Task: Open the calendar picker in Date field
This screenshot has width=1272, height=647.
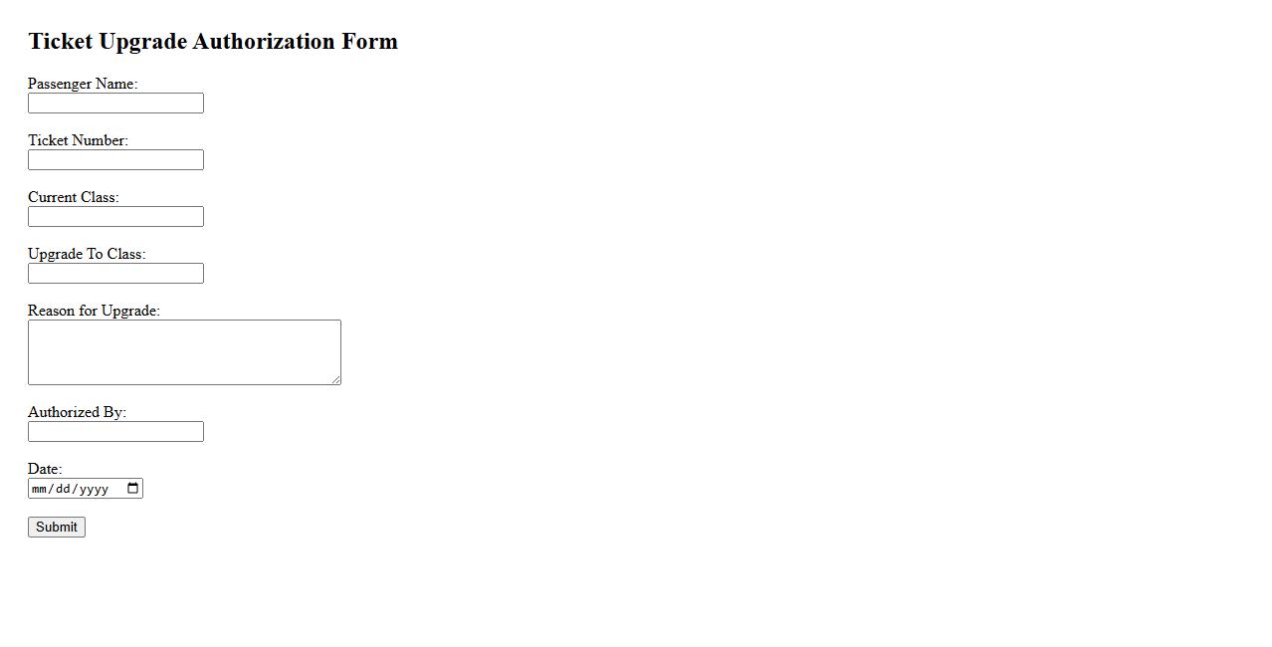Action: coord(133,488)
